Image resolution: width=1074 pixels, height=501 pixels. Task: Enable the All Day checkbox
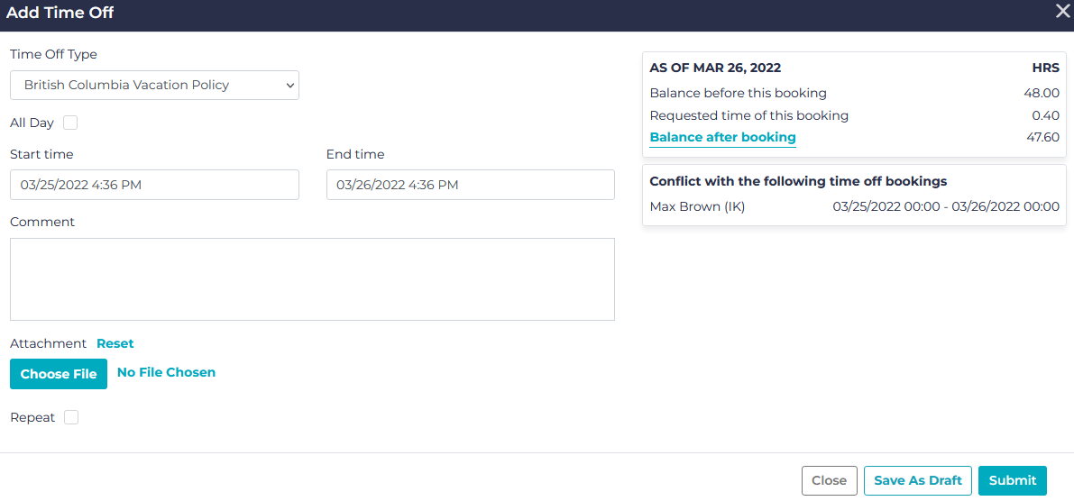point(70,123)
